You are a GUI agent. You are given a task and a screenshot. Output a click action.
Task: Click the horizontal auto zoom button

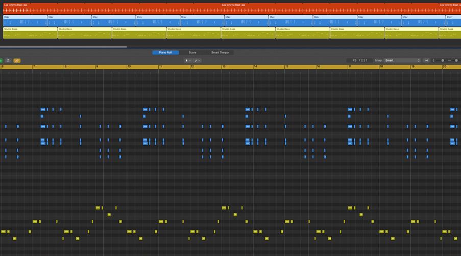click(x=426, y=61)
